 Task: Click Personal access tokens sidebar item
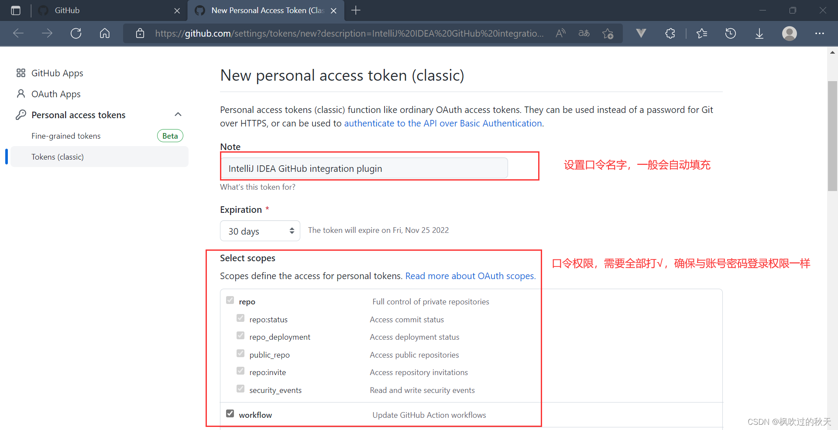(79, 115)
